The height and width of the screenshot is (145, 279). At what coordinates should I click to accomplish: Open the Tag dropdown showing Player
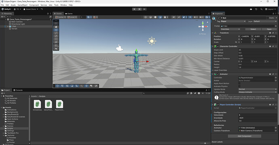click(x=233, y=21)
